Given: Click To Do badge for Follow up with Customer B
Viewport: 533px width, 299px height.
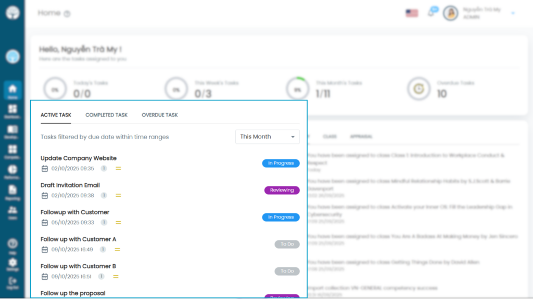Looking at the screenshot, I should click(x=287, y=271).
